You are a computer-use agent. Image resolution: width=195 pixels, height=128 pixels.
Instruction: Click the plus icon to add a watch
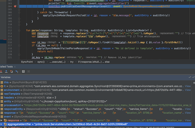tap(194, 83)
